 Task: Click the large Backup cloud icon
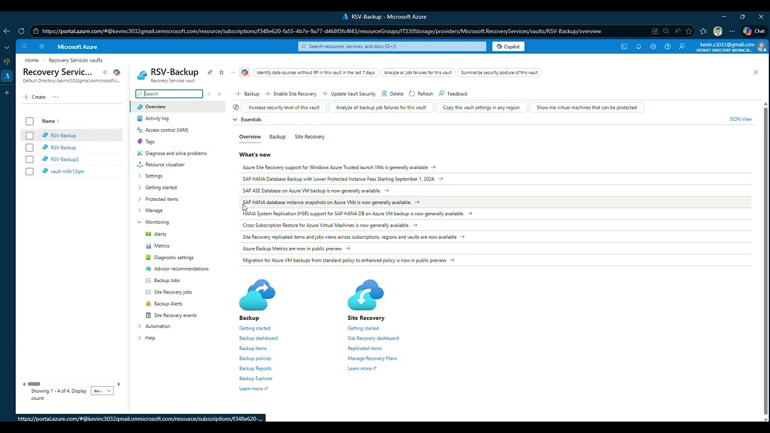coord(257,295)
